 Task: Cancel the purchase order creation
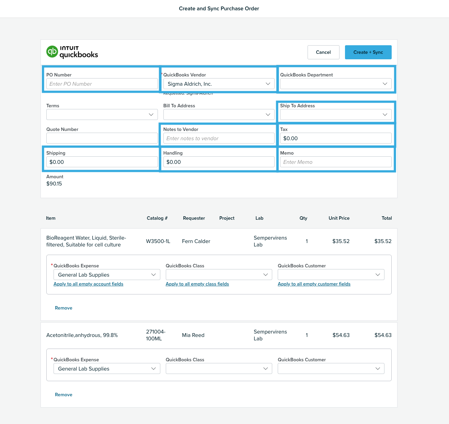[323, 52]
